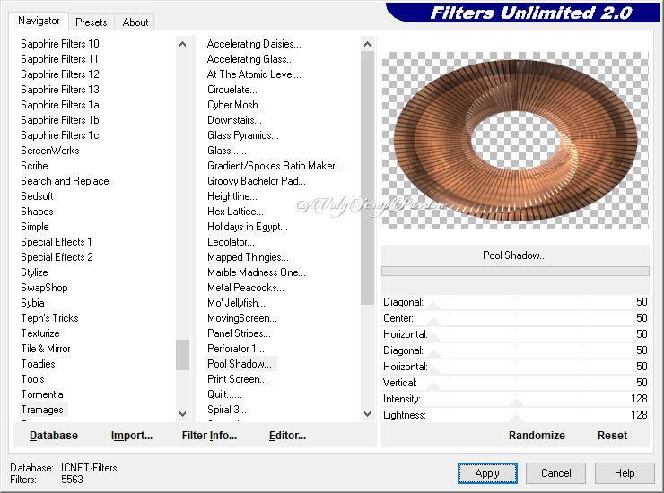Open the Database menu button
The image size is (664, 493).
[x=54, y=436]
